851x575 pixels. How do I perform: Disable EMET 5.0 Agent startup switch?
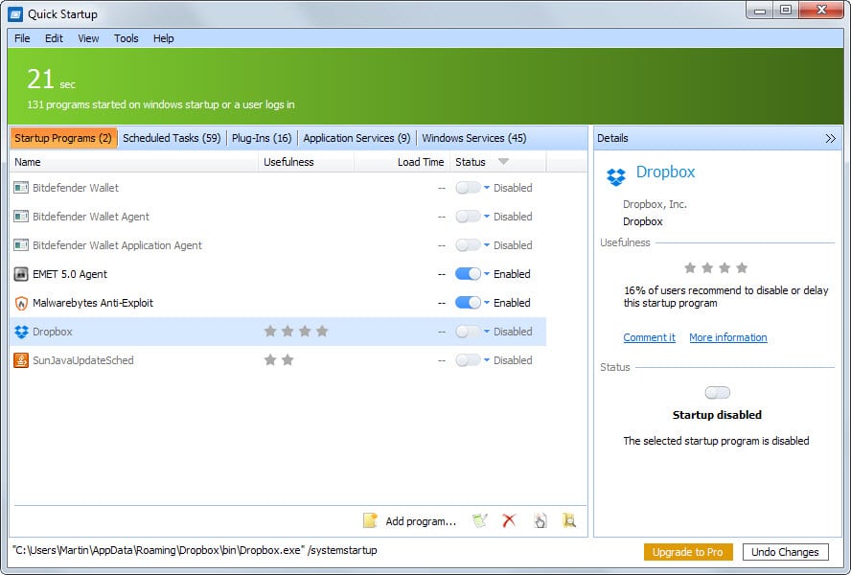(x=468, y=274)
